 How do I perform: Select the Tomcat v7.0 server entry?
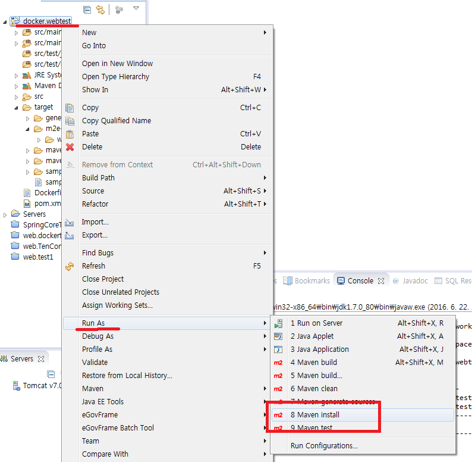pos(42,386)
